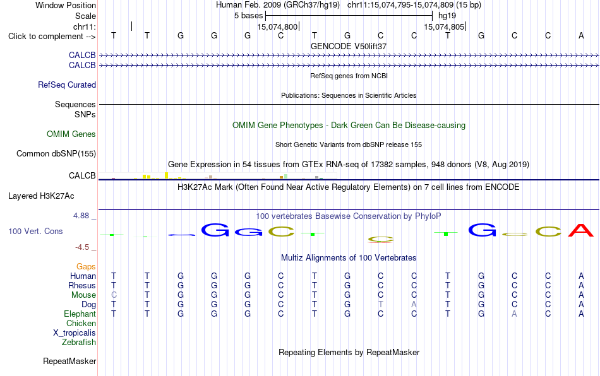The width and height of the screenshot is (600, 376).
Task: Click the GENCODE V50lift37 track title
Action: (x=349, y=46)
